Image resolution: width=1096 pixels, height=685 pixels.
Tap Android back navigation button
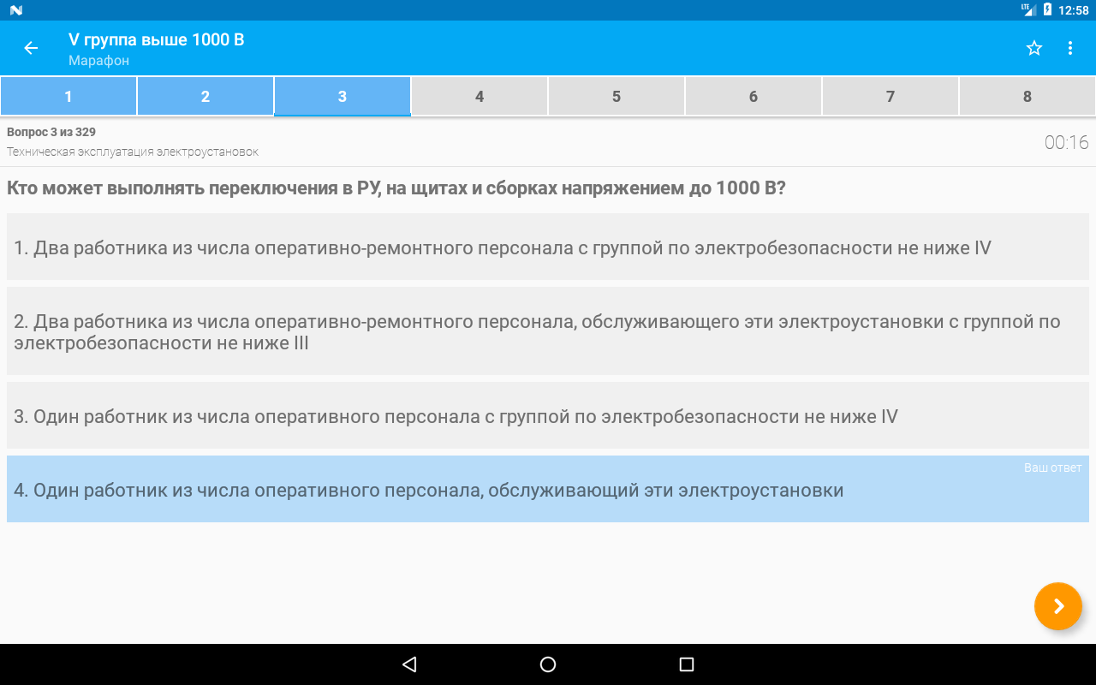tap(409, 664)
